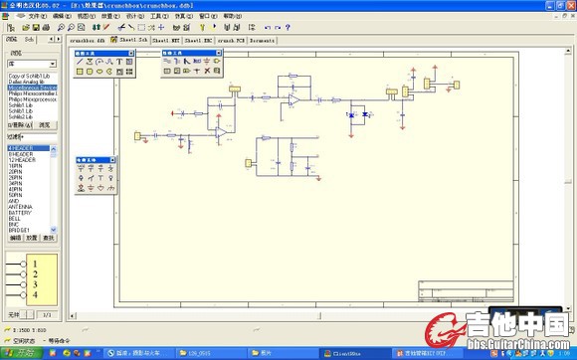Click the right arrow next to the Sch panel tab
This screenshot has height=360, width=577.
pos(59,39)
